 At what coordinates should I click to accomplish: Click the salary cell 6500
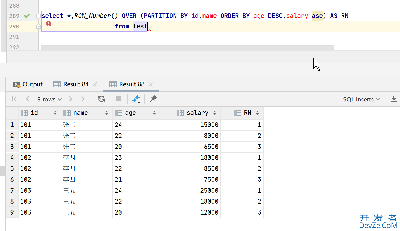tap(190, 147)
